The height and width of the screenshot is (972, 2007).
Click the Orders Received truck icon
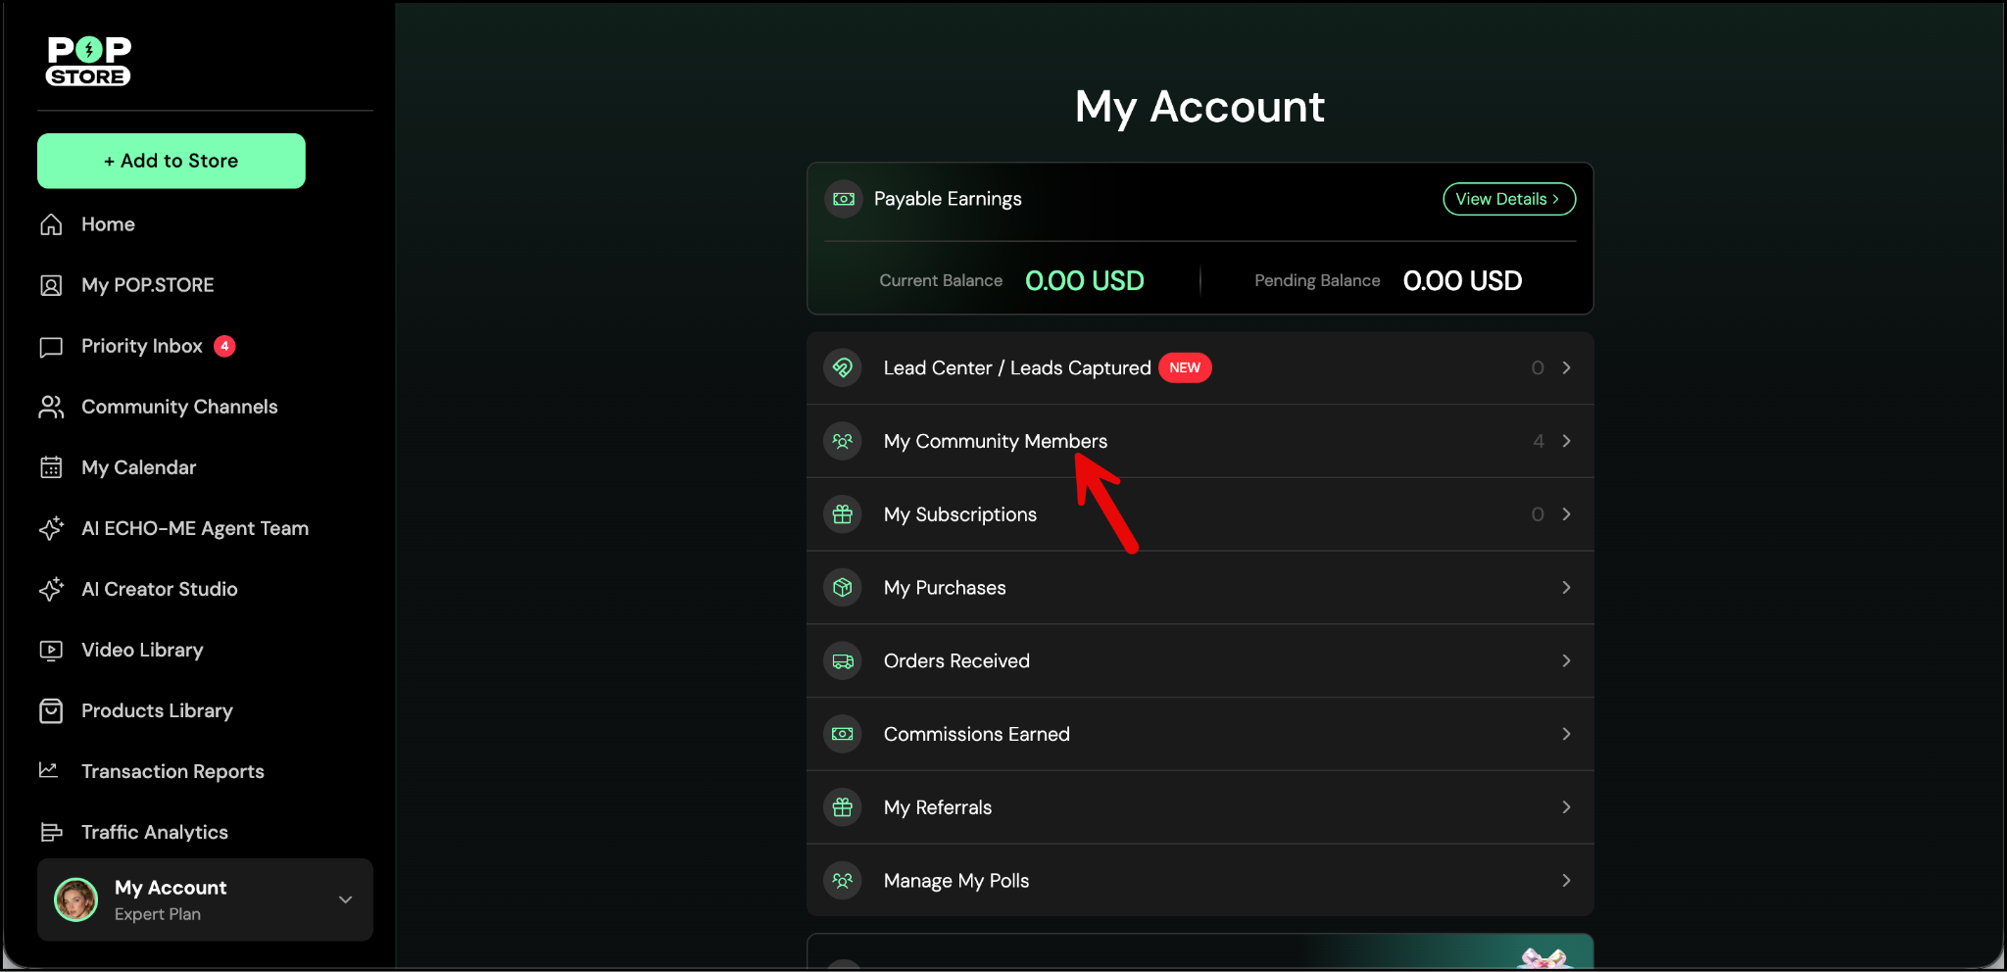tap(843, 660)
